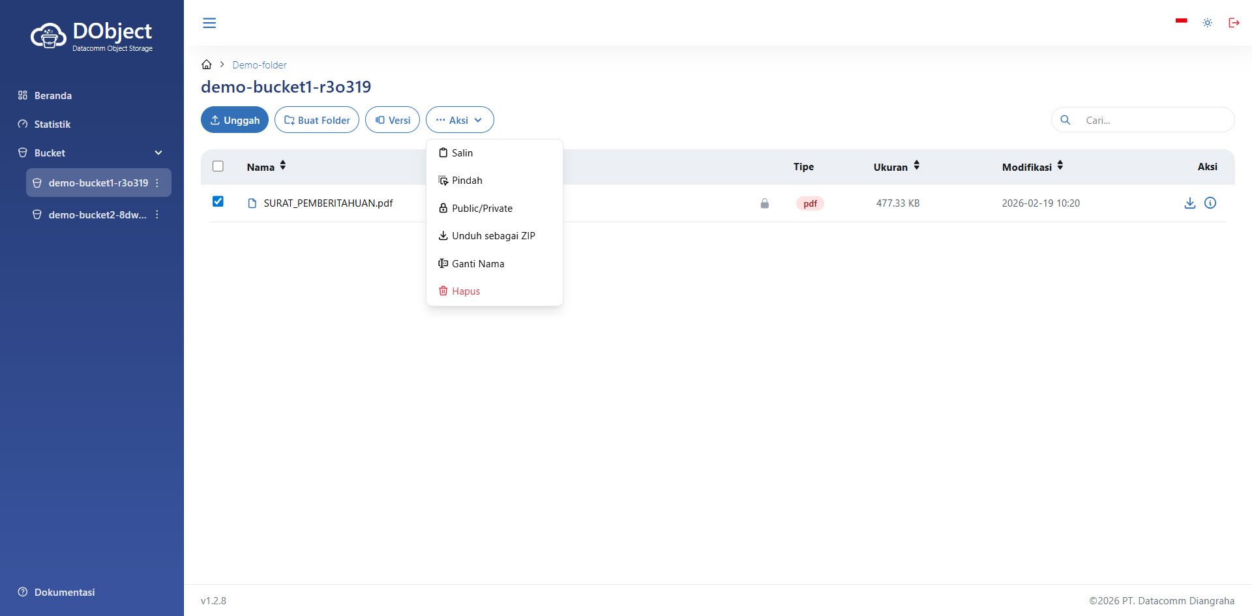Collapse the Bucket sidebar section
The image size is (1252, 616).
click(158, 153)
